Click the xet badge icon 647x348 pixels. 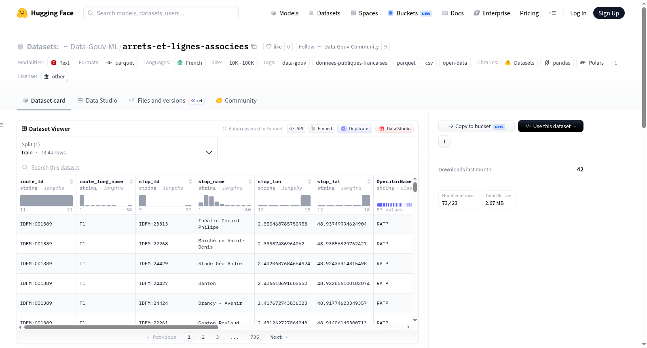tap(197, 101)
